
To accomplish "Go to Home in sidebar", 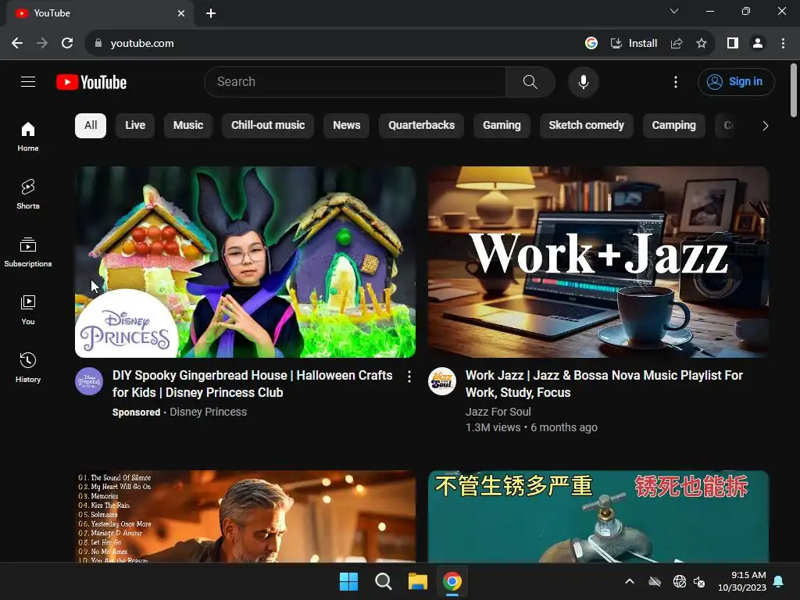I will [x=28, y=137].
